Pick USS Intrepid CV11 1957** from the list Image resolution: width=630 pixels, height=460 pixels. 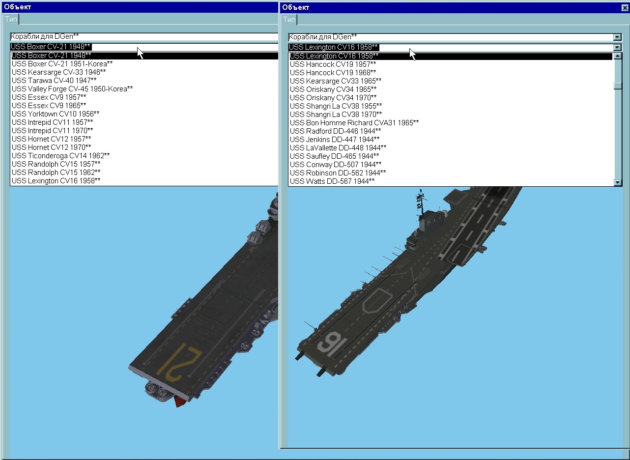pos(144,122)
